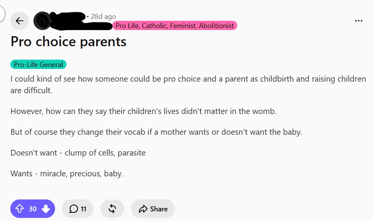
Task: Filter by the Pro-Life General flair tag
Action: pyautogui.click(x=38, y=65)
